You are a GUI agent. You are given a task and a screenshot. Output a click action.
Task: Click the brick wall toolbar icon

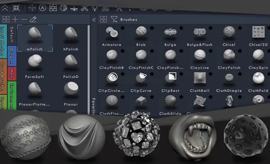53,8
